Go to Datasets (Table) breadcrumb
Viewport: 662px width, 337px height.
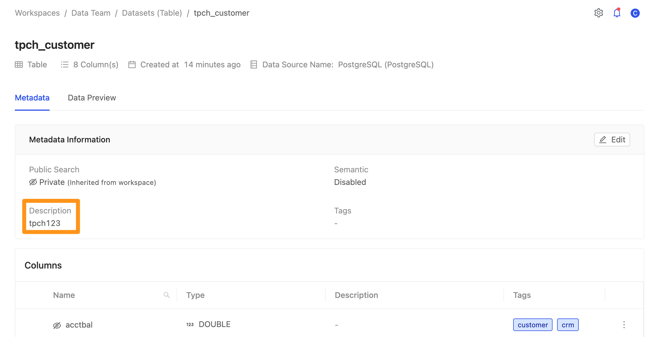tap(152, 13)
